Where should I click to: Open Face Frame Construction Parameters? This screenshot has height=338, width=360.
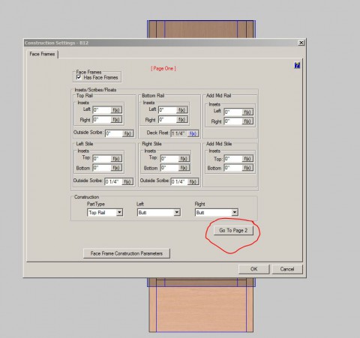[127, 253]
